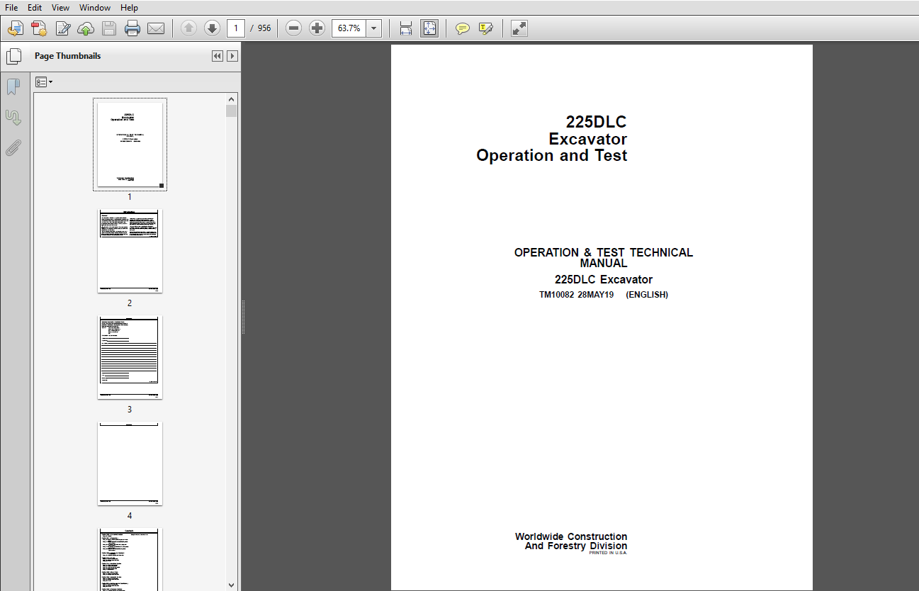Click the 'TM10082 28MAY19' text
The height and width of the screenshot is (591, 919).
(x=576, y=295)
